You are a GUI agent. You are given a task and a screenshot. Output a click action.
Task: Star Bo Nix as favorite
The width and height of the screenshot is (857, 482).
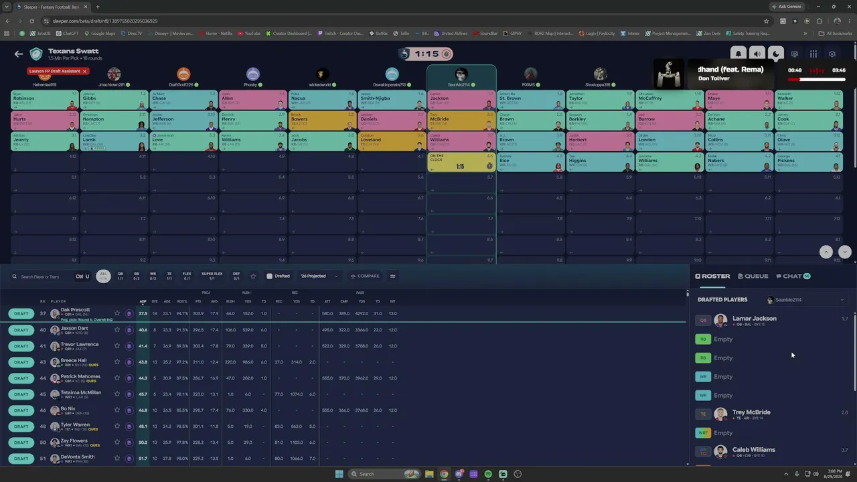click(x=117, y=410)
